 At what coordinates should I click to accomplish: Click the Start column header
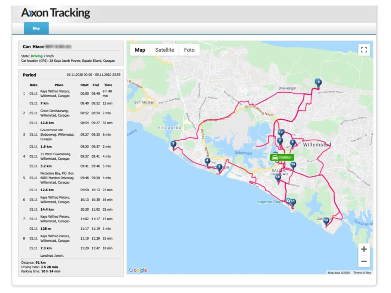84,85
